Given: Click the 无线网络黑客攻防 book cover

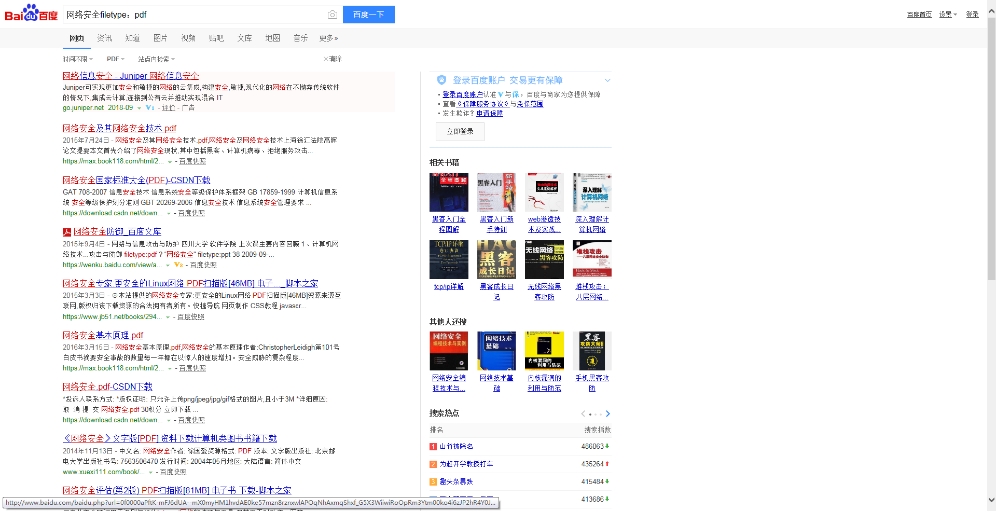Looking at the screenshot, I should tap(544, 259).
